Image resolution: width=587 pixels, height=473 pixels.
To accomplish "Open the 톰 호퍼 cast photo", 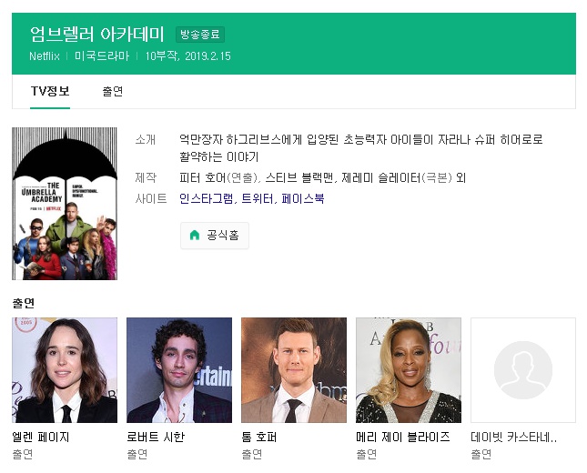I will click(x=294, y=370).
